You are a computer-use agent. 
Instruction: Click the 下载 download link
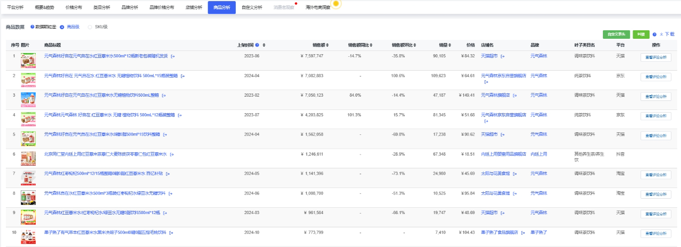pos(667,34)
